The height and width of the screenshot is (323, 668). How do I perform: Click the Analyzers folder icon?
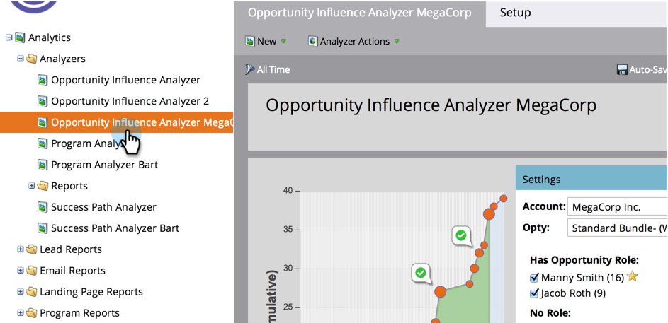point(31,59)
